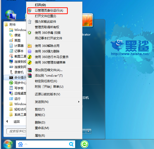Choose 使用 360强力删除
The width and height of the screenshot is (154, 149).
[x=54, y=51]
